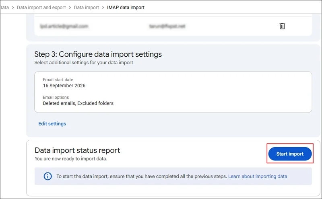
Task: Click the first breadcrumb chevron after Data
Action: (13, 8)
